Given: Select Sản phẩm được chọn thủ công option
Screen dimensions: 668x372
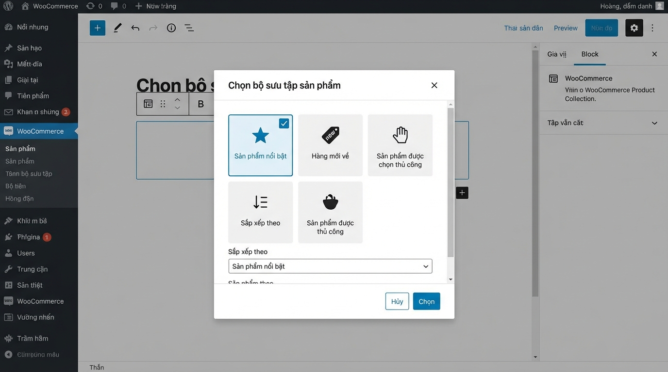Looking at the screenshot, I should click(x=400, y=145).
